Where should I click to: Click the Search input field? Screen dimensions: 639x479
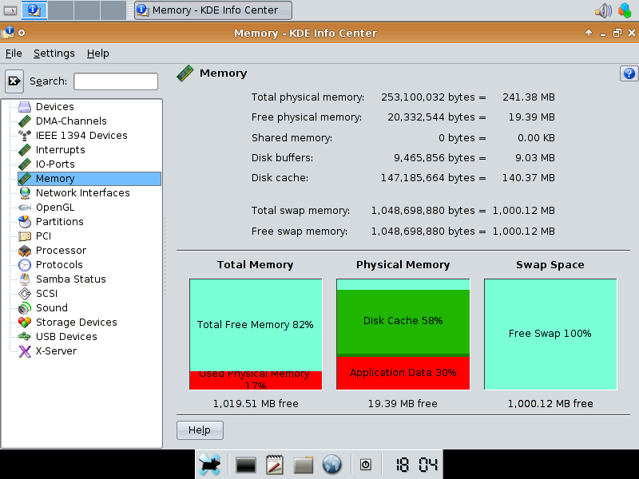click(x=116, y=81)
